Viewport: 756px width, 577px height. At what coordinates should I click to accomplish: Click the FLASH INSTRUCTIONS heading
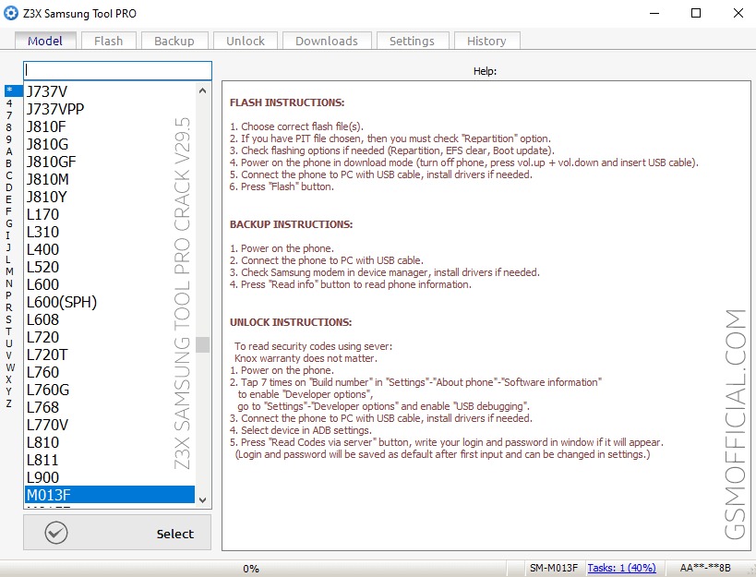pos(287,102)
